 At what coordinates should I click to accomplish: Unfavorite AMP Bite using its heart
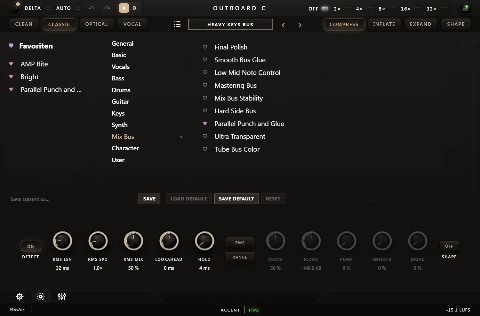tap(11, 64)
